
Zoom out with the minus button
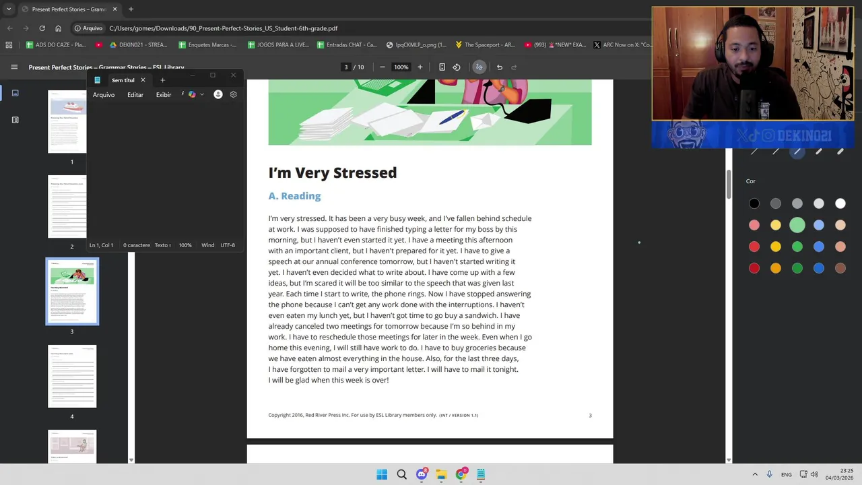(x=383, y=67)
